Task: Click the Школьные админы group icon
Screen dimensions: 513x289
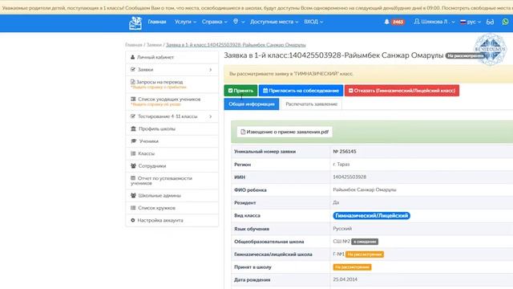Action: coord(133,195)
